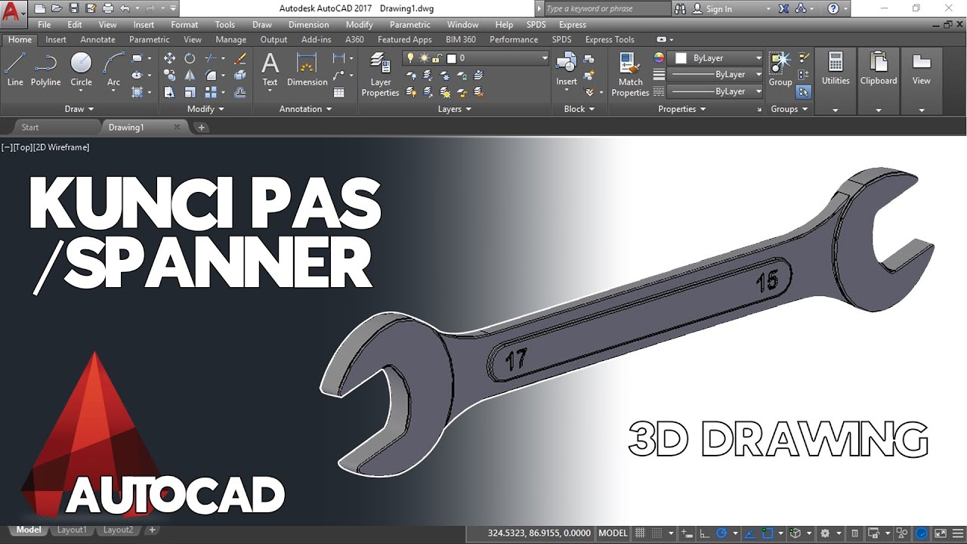967x544 pixels.
Task: Select the Polyline tool
Action: click(45, 69)
